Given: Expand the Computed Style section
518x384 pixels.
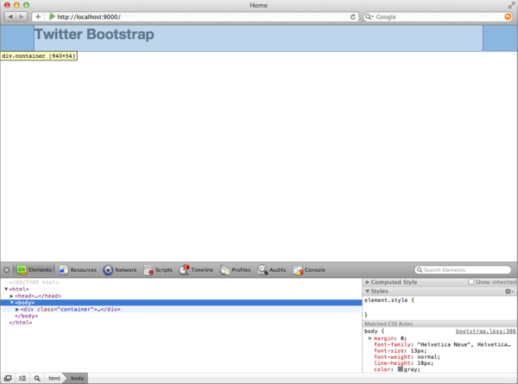Looking at the screenshot, I should [367, 282].
